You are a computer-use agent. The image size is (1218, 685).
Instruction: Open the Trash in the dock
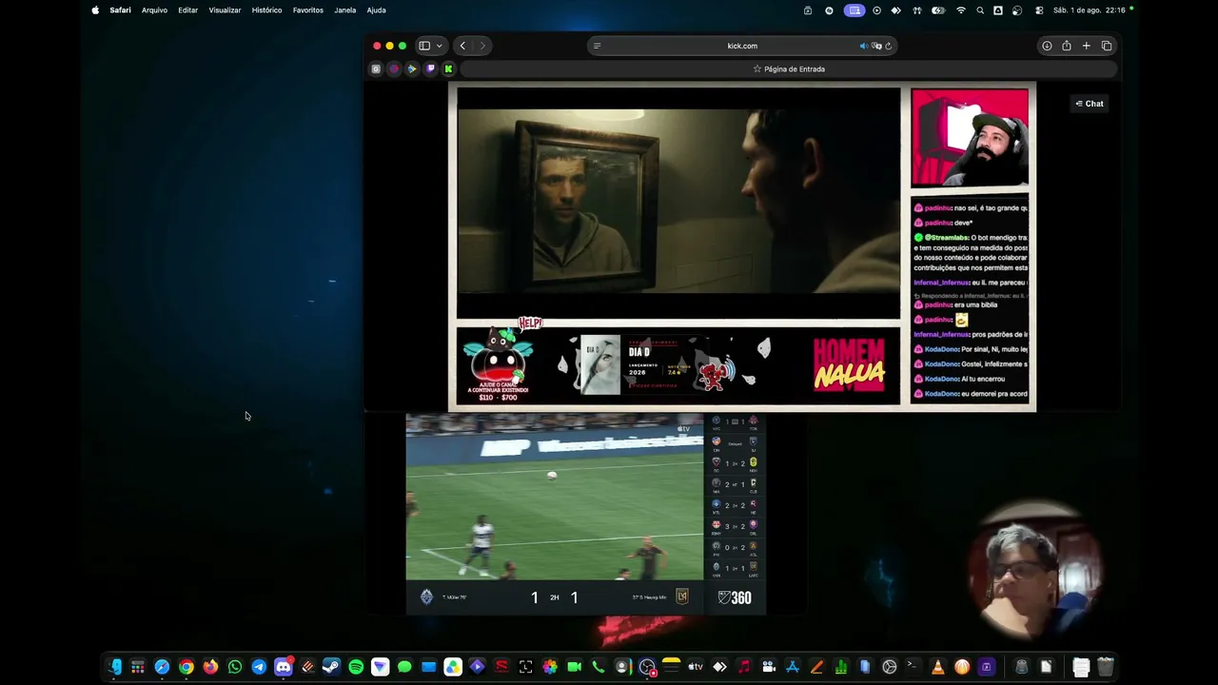(1105, 667)
